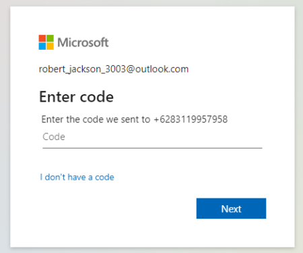Viewport: 303px width, 253px height.
Task: Select the robert_jackson_3003@outlook.com account text
Action: 114,69
